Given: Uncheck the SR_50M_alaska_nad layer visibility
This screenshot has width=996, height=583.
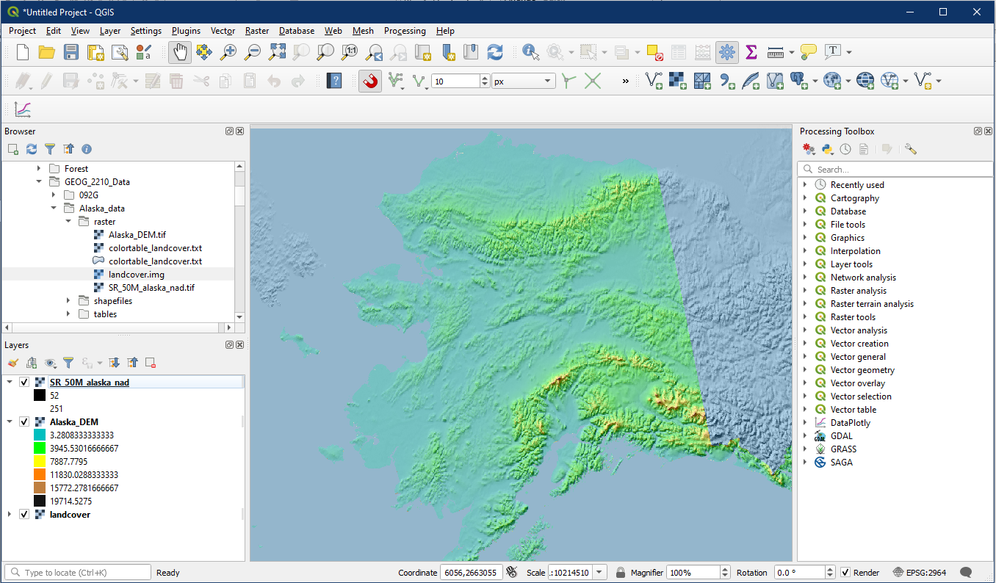Looking at the screenshot, I should point(24,383).
